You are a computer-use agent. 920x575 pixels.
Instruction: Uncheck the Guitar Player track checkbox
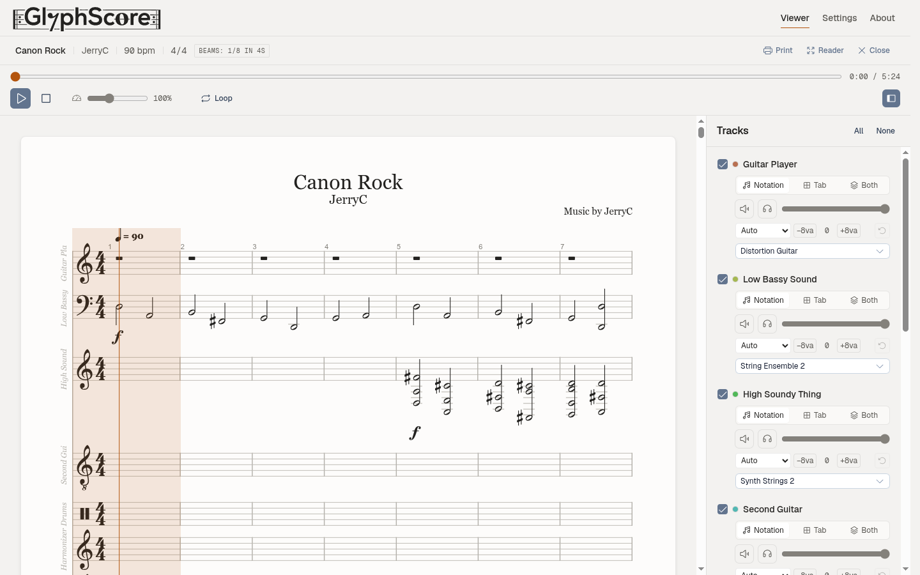click(x=723, y=164)
